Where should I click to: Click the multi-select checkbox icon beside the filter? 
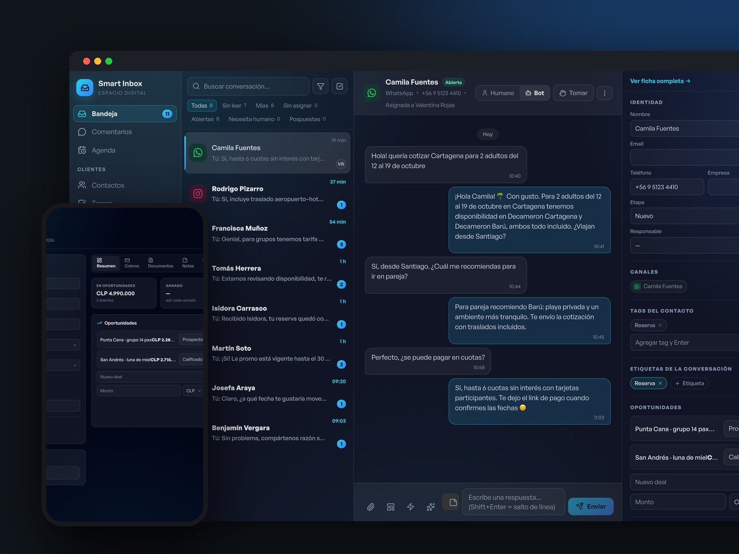coord(340,86)
